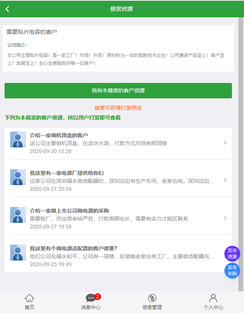Go back using the header arrow
Screen dimensions: 244x314
click(x=8, y=9)
